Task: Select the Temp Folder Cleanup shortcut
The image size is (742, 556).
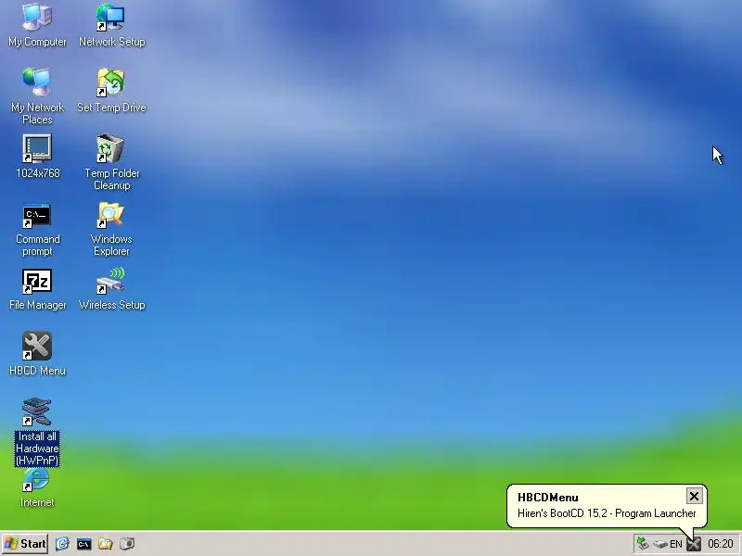Action: coord(111,161)
